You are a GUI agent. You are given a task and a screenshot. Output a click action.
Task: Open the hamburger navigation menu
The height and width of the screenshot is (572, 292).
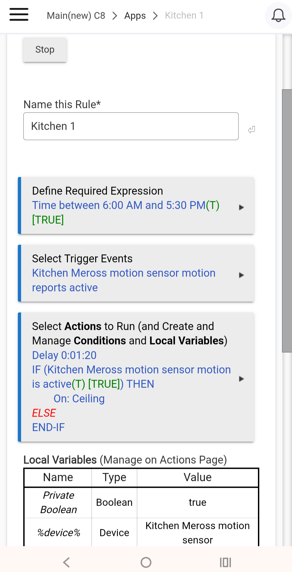tap(19, 15)
